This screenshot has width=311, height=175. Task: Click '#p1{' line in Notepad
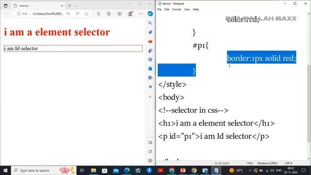(201, 45)
